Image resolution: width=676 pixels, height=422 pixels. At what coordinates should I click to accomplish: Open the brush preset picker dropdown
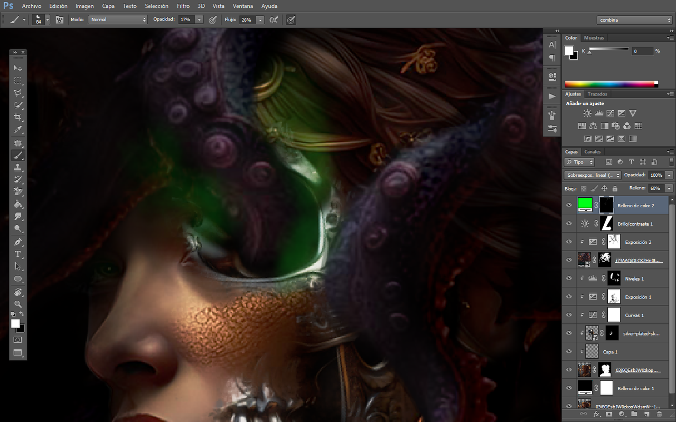point(48,20)
